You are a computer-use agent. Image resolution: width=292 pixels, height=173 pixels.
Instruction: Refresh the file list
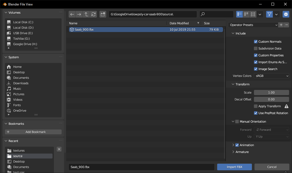pyautogui.click(x=93, y=14)
